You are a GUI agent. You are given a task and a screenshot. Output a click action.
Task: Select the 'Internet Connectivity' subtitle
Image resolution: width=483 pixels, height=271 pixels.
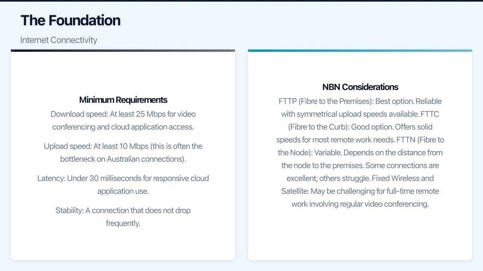tap(59, 40)
